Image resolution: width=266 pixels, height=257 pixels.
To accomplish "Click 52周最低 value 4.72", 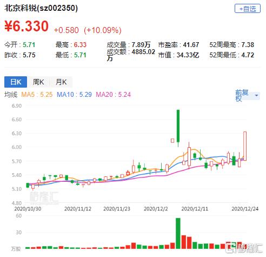I will (x=248, y=55).
